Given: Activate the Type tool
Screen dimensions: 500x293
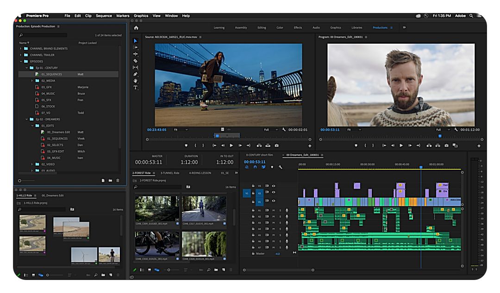Looking at the screenshot, I should (136, 88).
